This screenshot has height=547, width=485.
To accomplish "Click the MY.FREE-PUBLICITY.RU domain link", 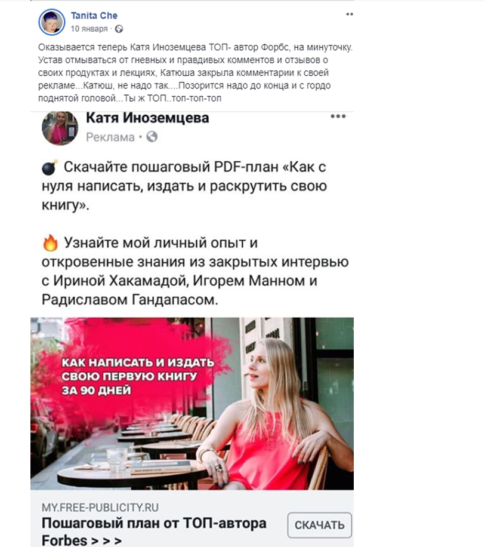I will coord(100,508).
